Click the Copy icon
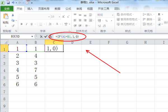168x112 pixels. (x=13, y=20)
